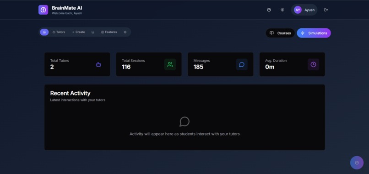
Task: Open the settings gear tab
Action: pos(125,32)
